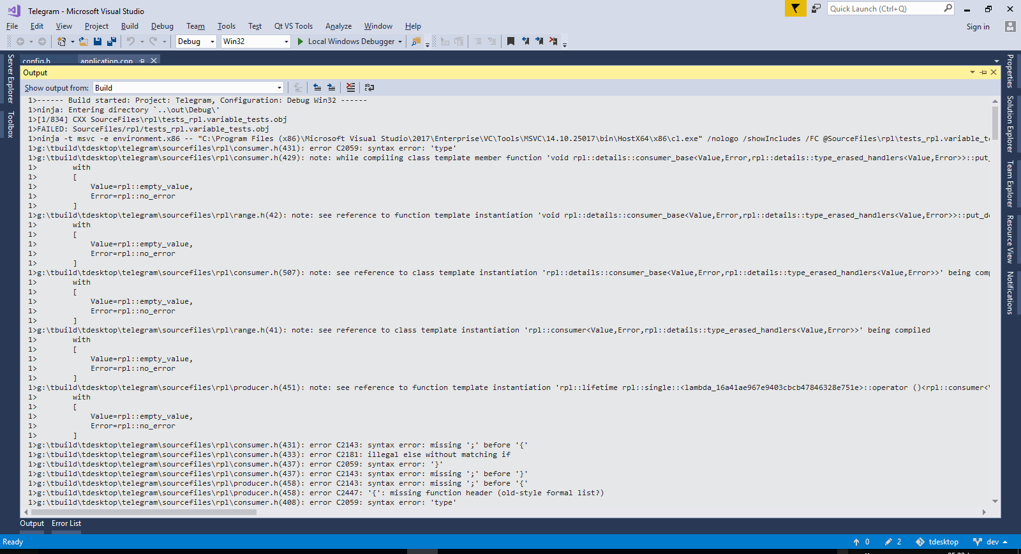Open Output window position dropdown arrow
1021x554 pixels.
973,73
